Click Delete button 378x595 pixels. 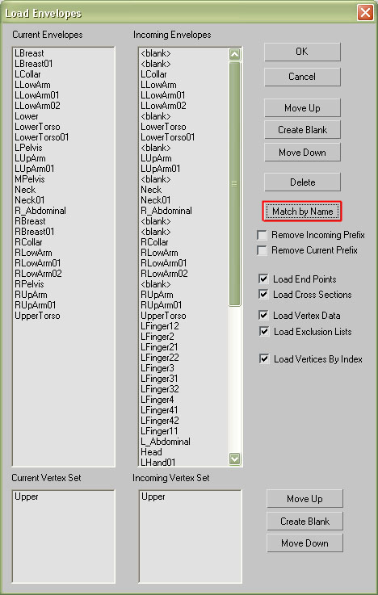[302, 182]
